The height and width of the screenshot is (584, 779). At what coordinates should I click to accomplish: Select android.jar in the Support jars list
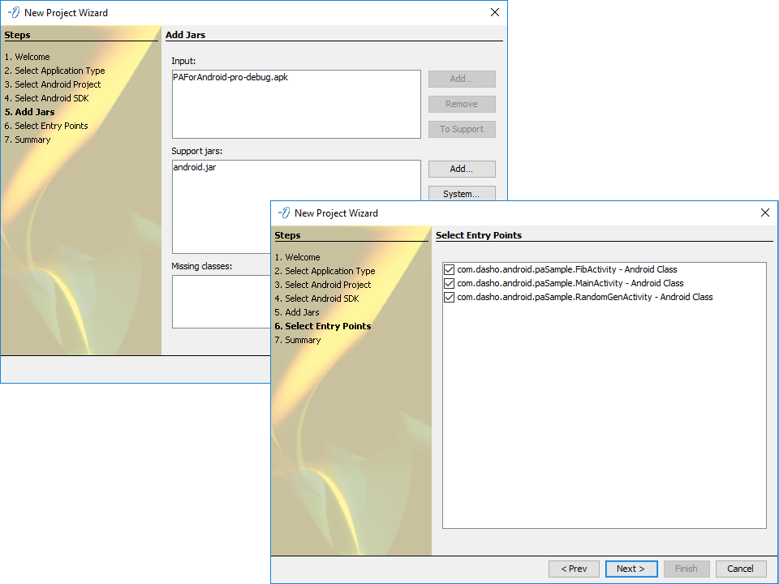click(x=195, y=168)
